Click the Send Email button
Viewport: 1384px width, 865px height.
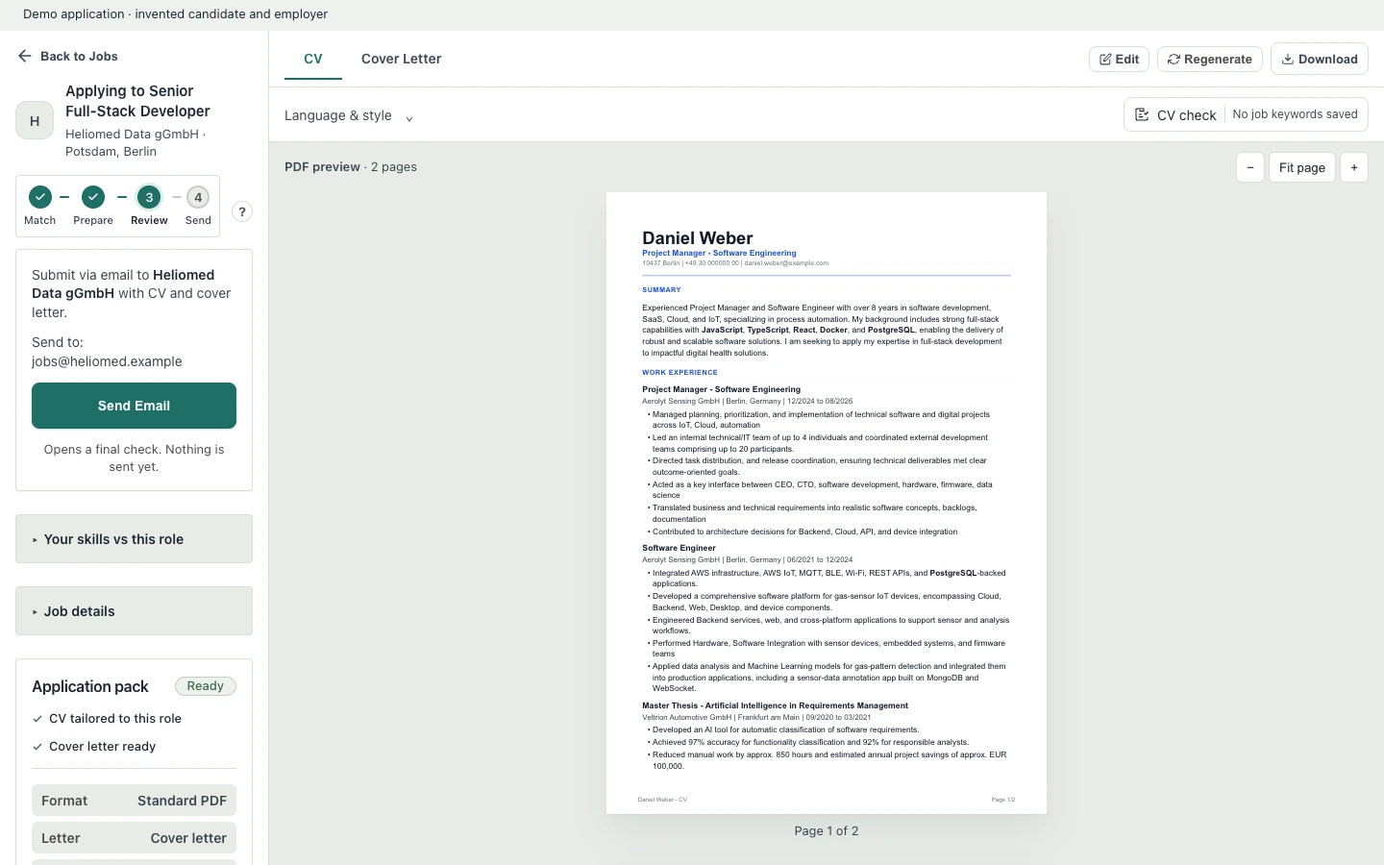pos(135,406)
